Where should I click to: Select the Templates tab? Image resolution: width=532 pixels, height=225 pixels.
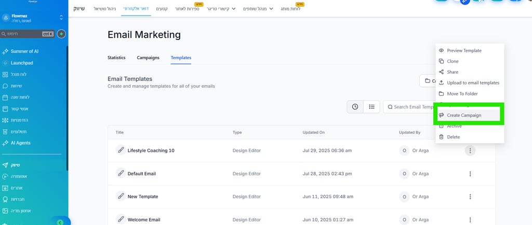[x=181, y=58]
